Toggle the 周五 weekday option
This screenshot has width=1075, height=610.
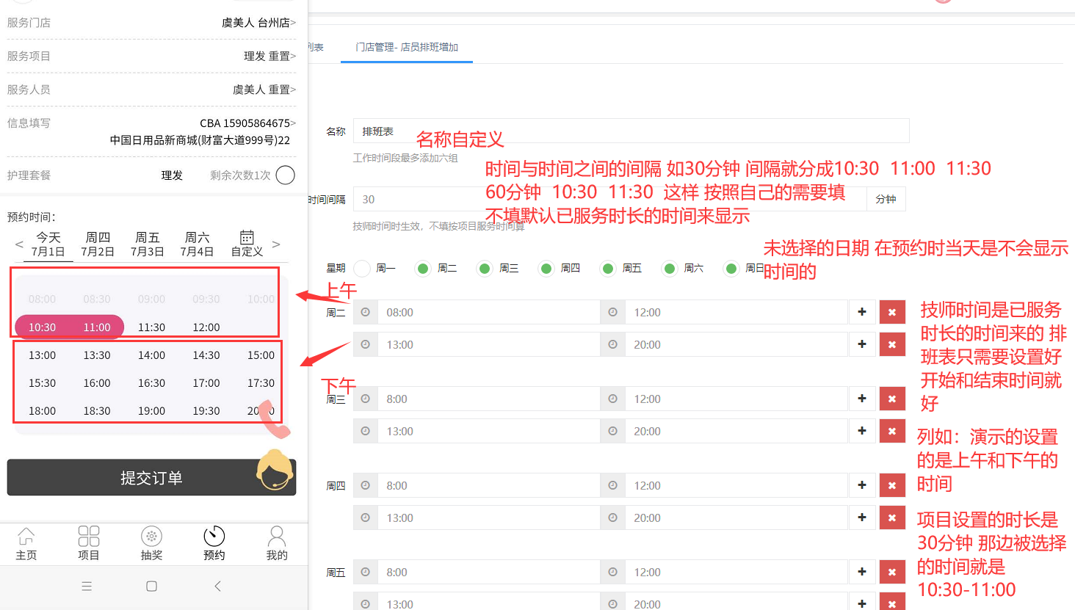[608, 269]
